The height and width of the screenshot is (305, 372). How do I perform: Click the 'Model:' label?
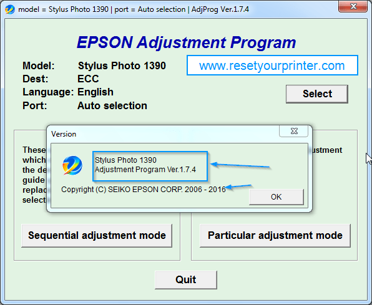(39, 65)
